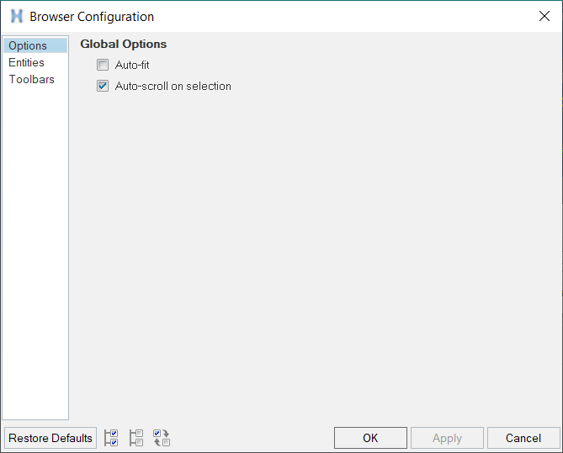Confirm the dialog with OK
This screenshot has width=563, height=453.
point(370,438)
